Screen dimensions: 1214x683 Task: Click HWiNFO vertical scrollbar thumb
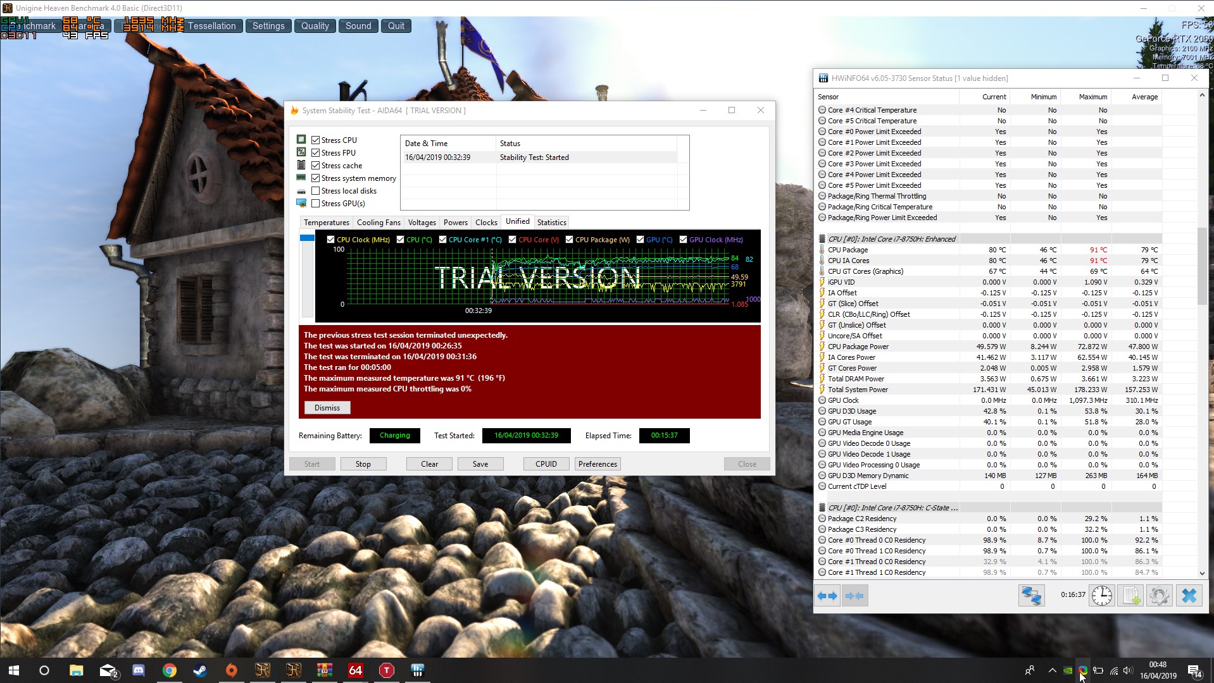tap(1203, 266)
